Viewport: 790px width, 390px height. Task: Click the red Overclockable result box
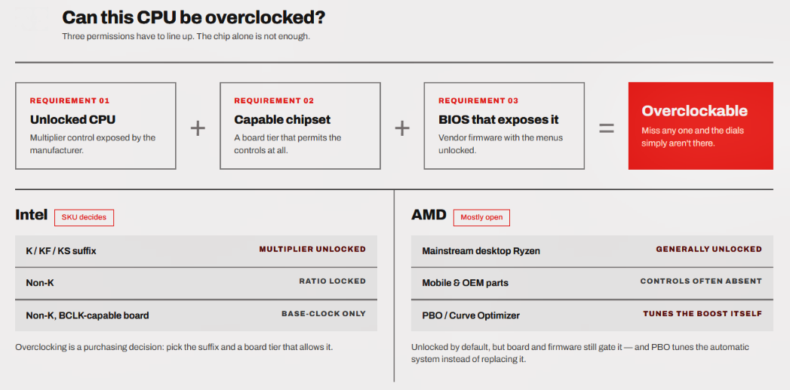[x=700, y=125]
